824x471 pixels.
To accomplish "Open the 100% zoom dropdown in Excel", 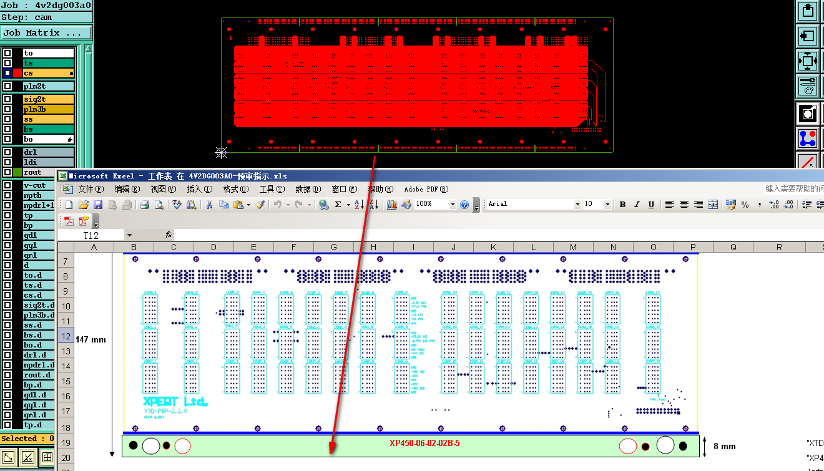I will point(453,205).
